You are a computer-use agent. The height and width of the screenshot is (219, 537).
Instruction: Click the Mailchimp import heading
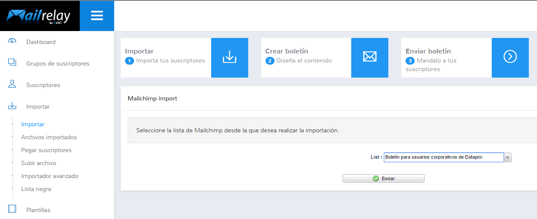[x=153, y=98]
